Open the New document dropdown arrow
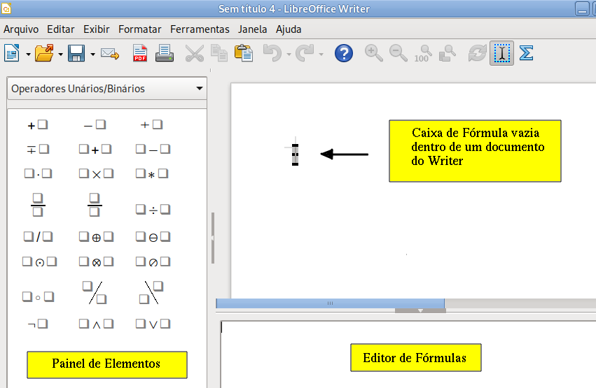The image size is (596, 388). click(x=28, y=55)
